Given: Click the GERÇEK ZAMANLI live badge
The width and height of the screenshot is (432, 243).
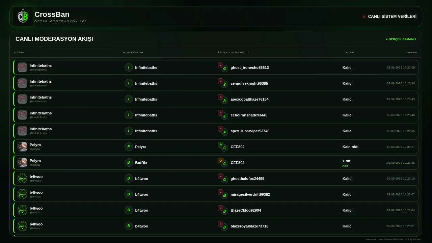Looking at the screenshot, I should click(x=401, y=39).
